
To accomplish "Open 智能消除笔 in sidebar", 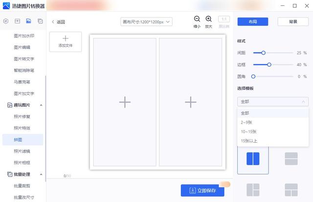I will point(24,70).
